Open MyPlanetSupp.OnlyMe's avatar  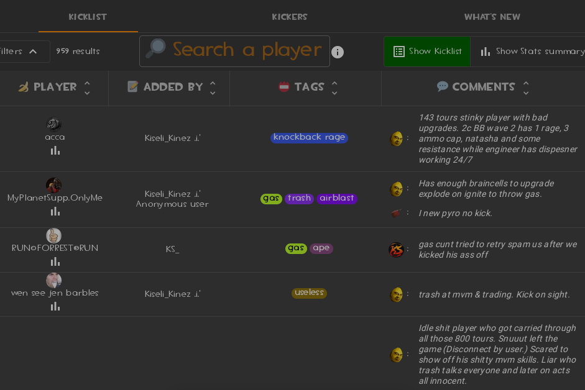[x=53, y=185]
